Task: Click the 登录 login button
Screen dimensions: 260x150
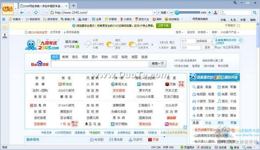Action: [x=207, y=47]
